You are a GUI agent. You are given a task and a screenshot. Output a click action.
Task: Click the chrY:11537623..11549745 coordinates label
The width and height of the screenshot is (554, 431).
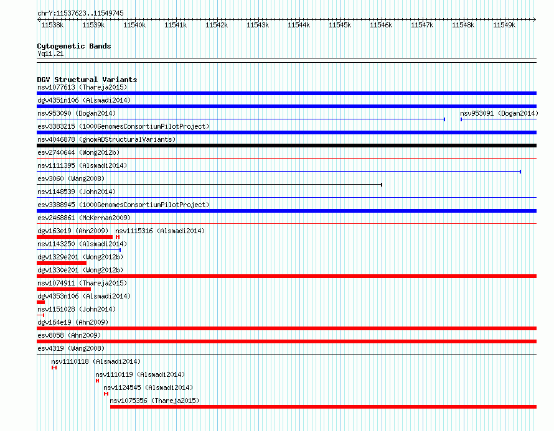click(x=80, y=13)
